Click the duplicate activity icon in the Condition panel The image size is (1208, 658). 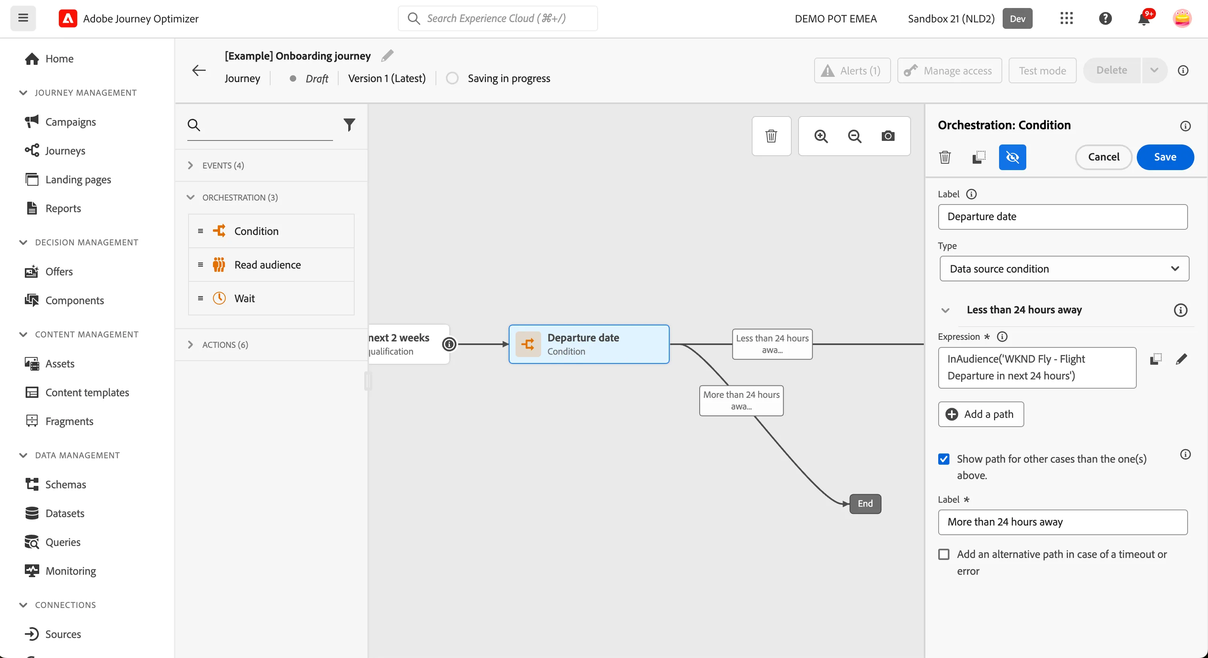point(979,157)
